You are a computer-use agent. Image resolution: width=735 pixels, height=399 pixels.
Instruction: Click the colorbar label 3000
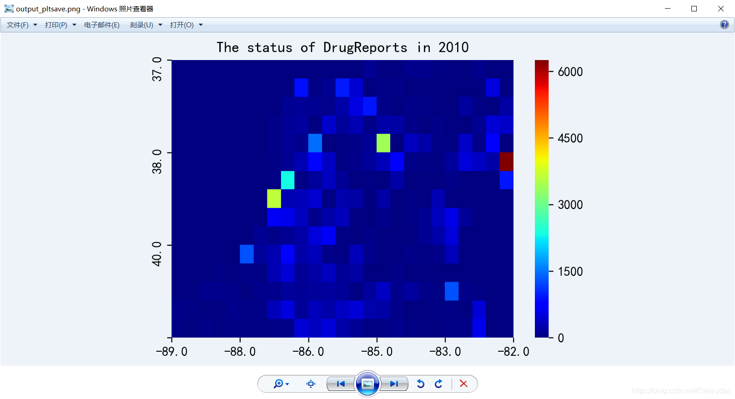[x=570, y=205]
